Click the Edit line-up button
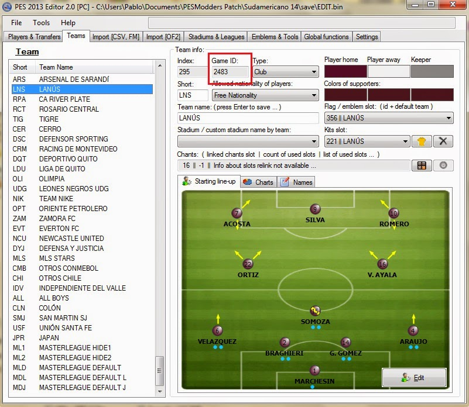Screen dimensions: 469x407 414,377
